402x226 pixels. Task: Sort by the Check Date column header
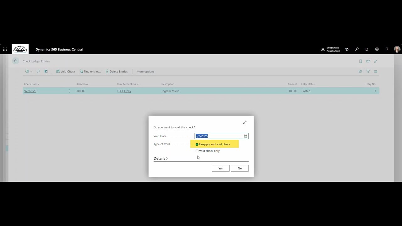(31, 84)
